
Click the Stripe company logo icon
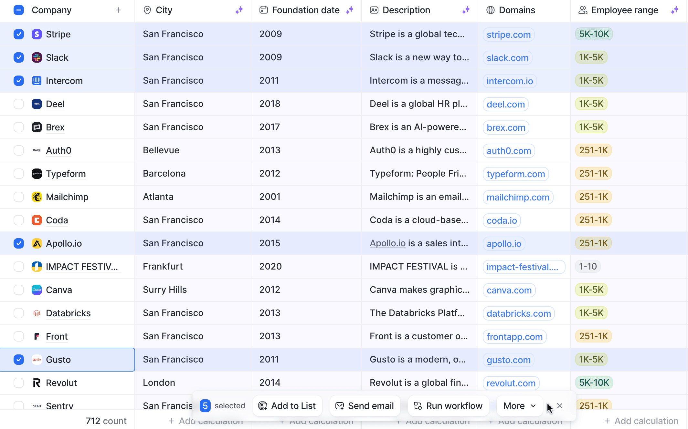(x=37, y=34)
